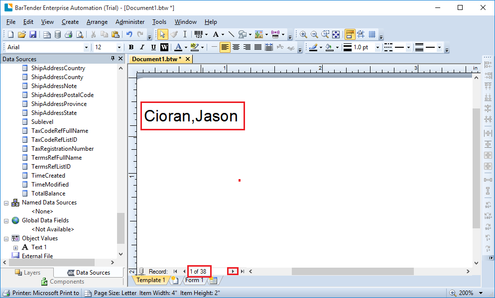The image size is (495, 298).
Task: Click Fit to Window zoom icon
Action: coord(336,34)
